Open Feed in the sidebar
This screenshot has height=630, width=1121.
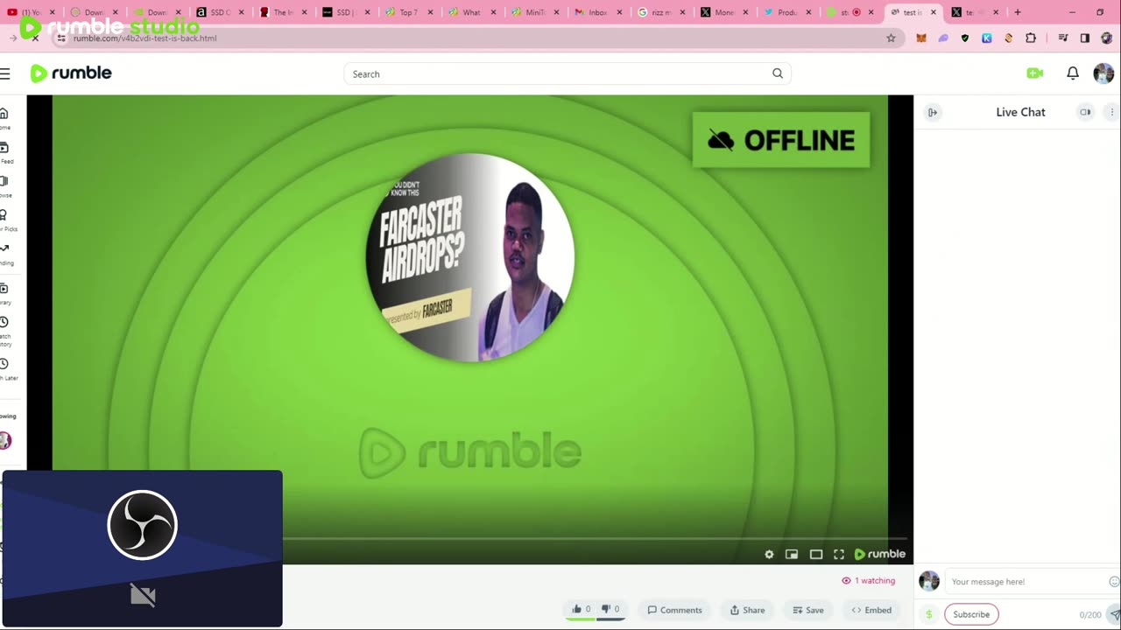tap(5, 152)
